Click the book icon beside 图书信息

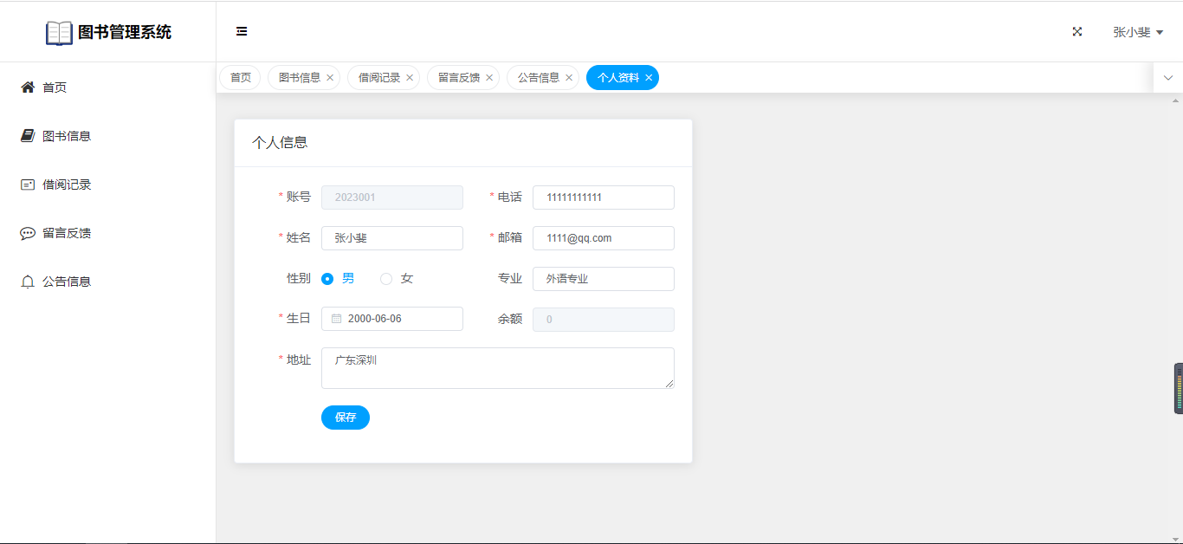(28, 136)
